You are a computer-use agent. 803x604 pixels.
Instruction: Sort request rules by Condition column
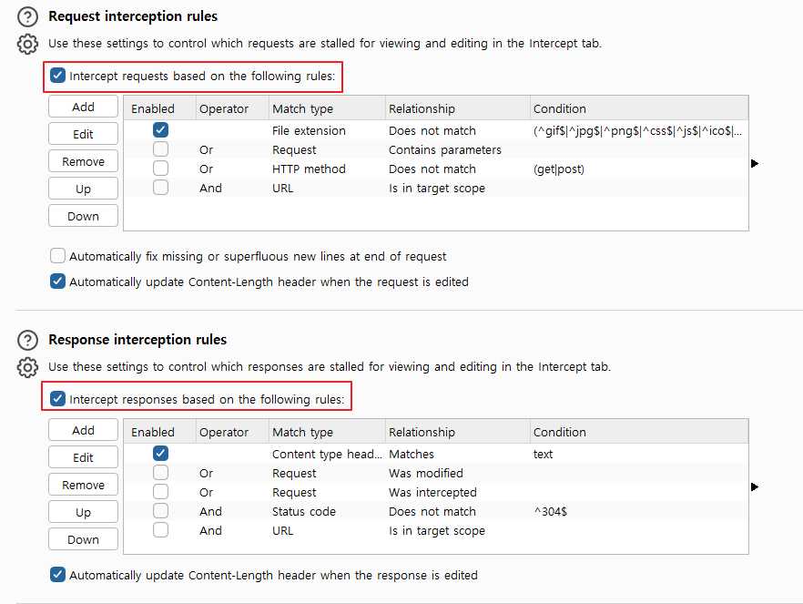click(x=638, y=108)
